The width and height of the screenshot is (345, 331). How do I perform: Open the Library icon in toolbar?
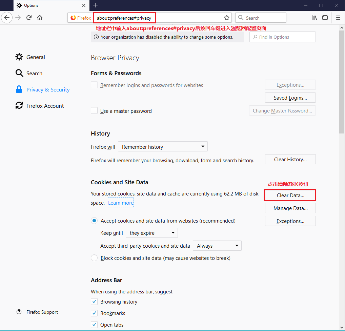click(x=314, y=18)
